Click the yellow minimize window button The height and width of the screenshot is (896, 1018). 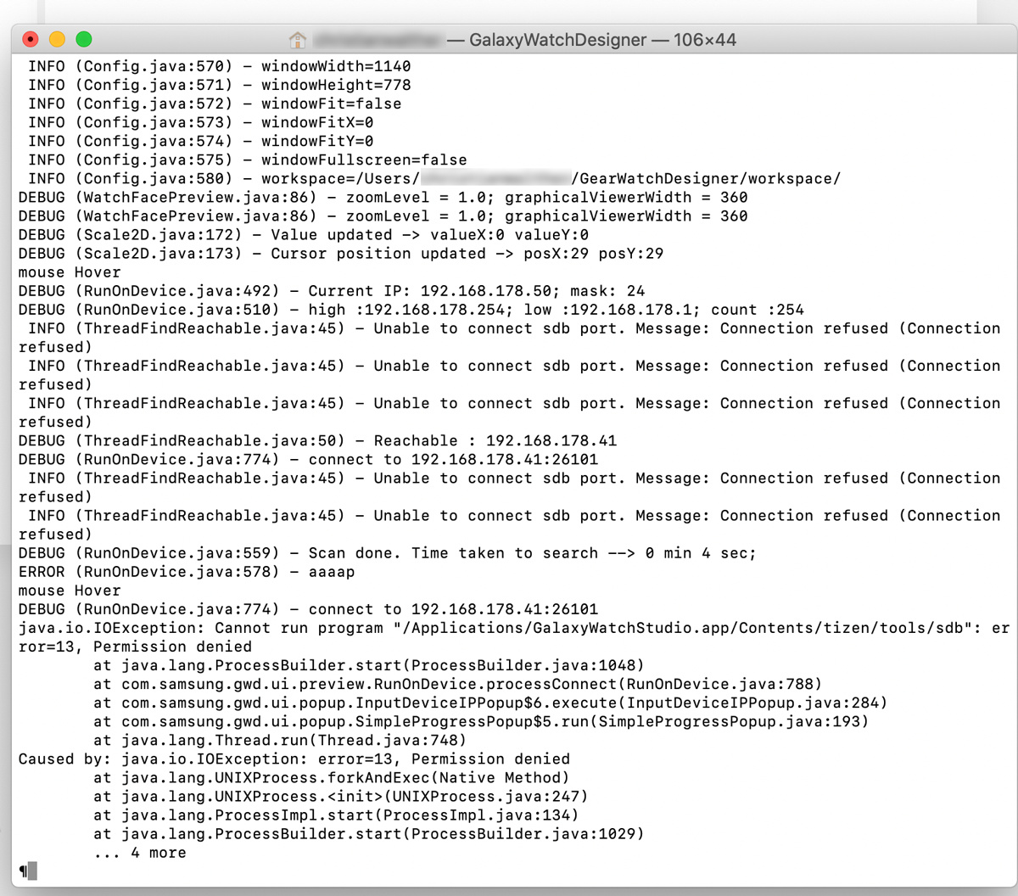pyautogui.click(x=57, y=39)
